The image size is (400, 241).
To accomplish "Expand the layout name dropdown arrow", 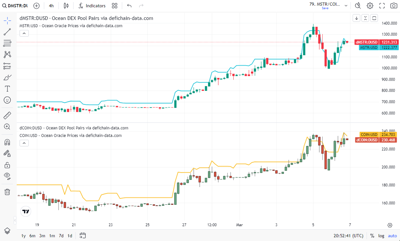I will 346,6.
